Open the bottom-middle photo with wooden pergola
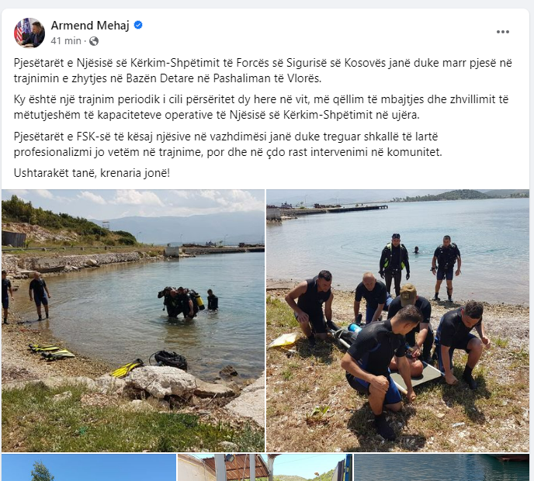 point(265,467)
